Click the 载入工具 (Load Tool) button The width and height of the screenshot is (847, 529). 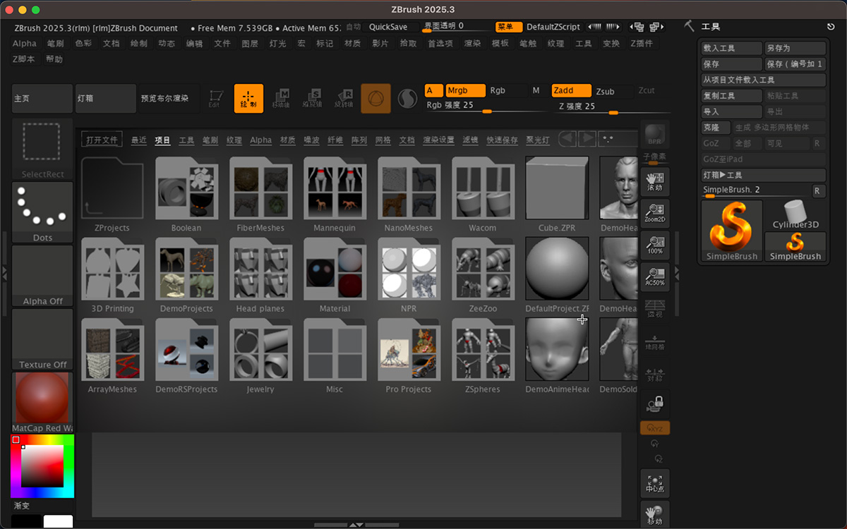[731, 49]
